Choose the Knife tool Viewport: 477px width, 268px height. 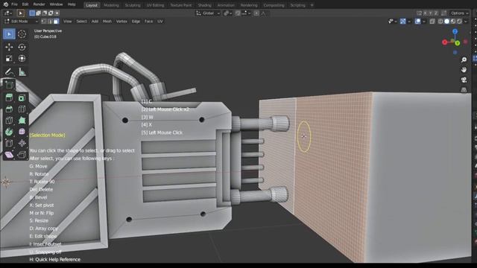9,121
